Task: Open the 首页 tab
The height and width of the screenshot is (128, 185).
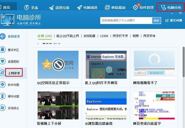Action: pyautogui.click(x=6, y=7)
